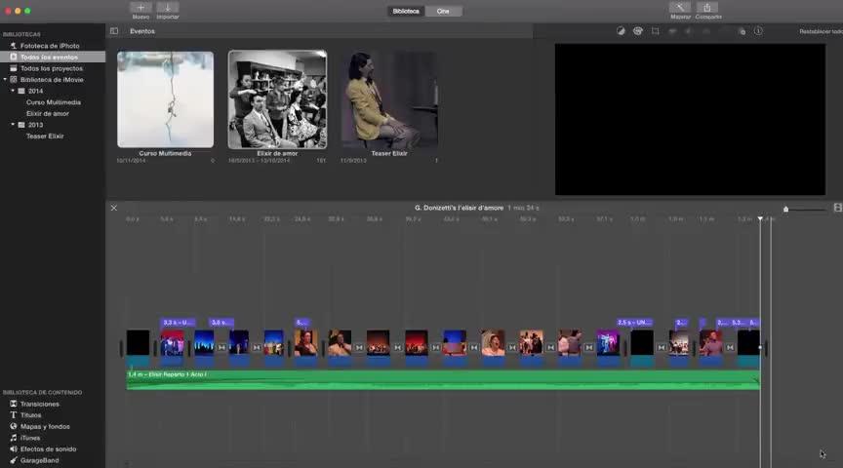Toggle the library sidebar visibility button

point(114,31)
